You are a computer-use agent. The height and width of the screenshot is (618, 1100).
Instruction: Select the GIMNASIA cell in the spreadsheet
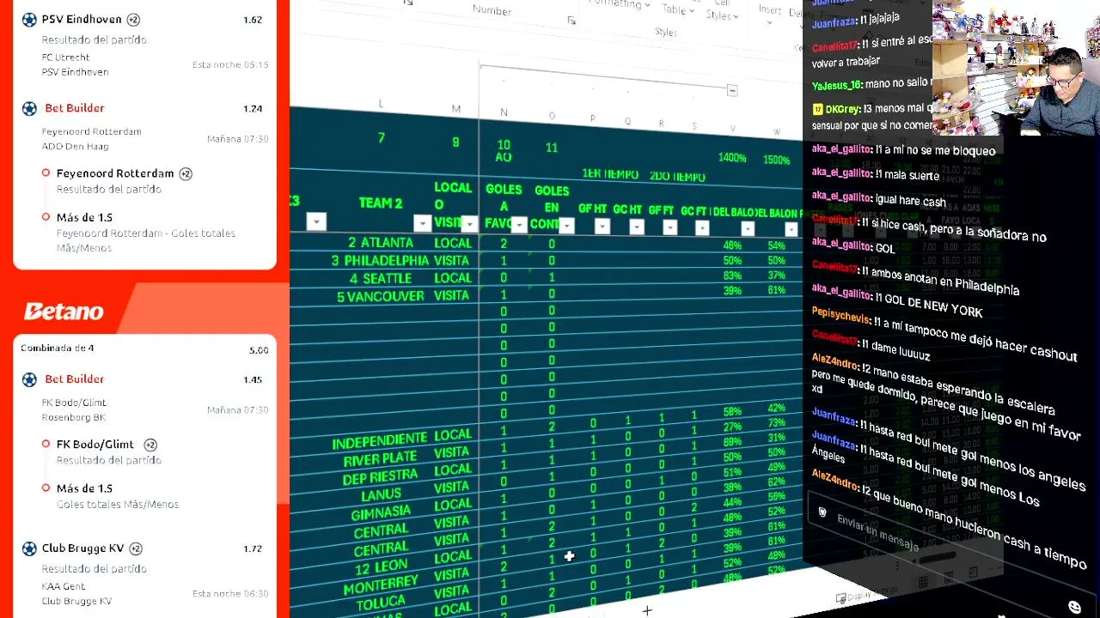381,513
